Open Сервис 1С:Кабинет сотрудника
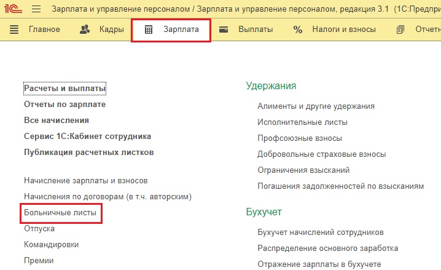Image resolution: width=441 pixels, height=270 pixels. 87,137
